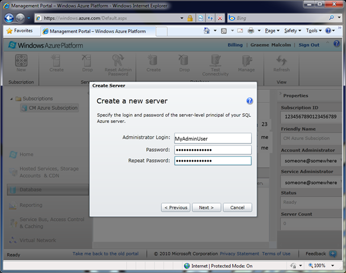The height and width of the screenshot is (273, 346).
Task: Click the RSS feeds toolbar icon
Action: pos(224,31)
